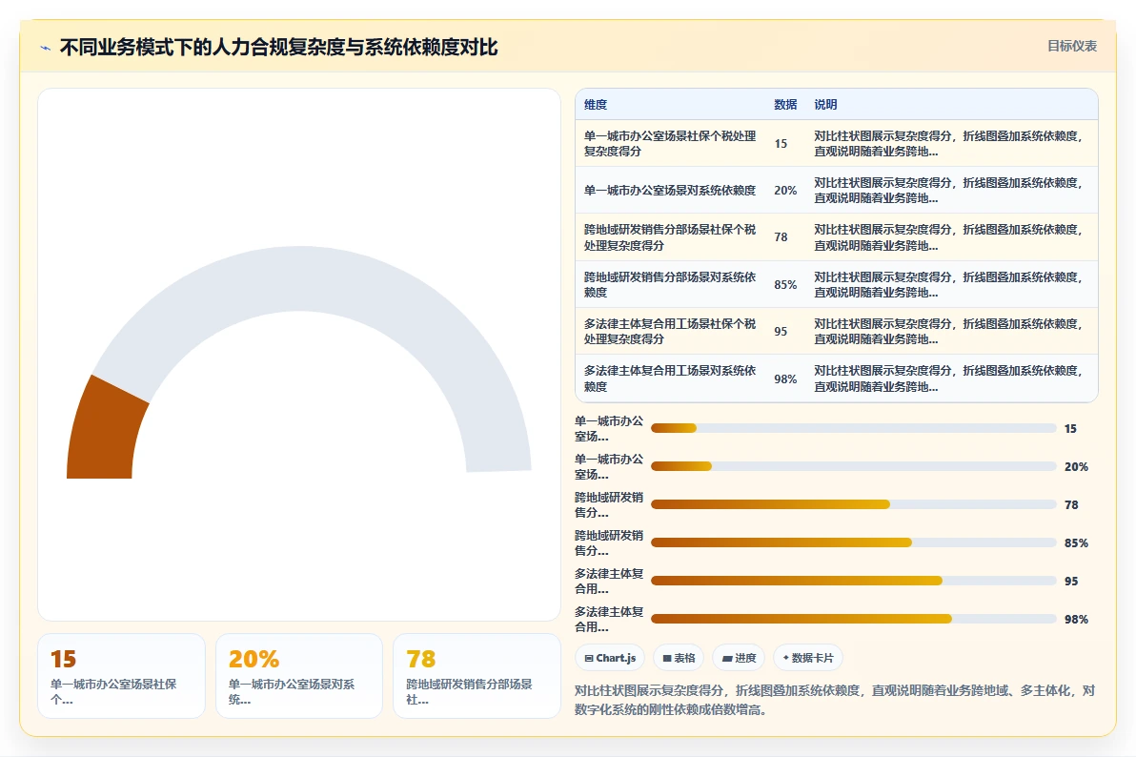Viewport: 1136px width, 757px height.
Task: Select the Chart.js tag chip
Action: 610,658
